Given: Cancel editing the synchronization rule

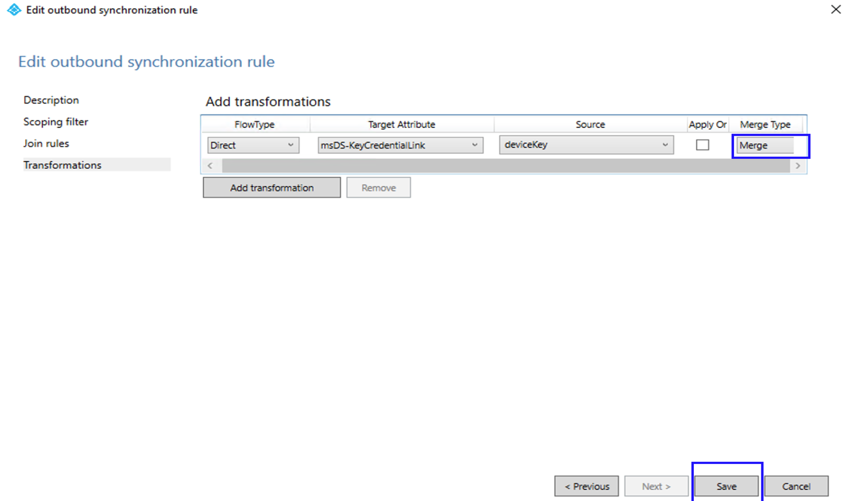Looking at the screenshot, I should (x=796, y=486).
